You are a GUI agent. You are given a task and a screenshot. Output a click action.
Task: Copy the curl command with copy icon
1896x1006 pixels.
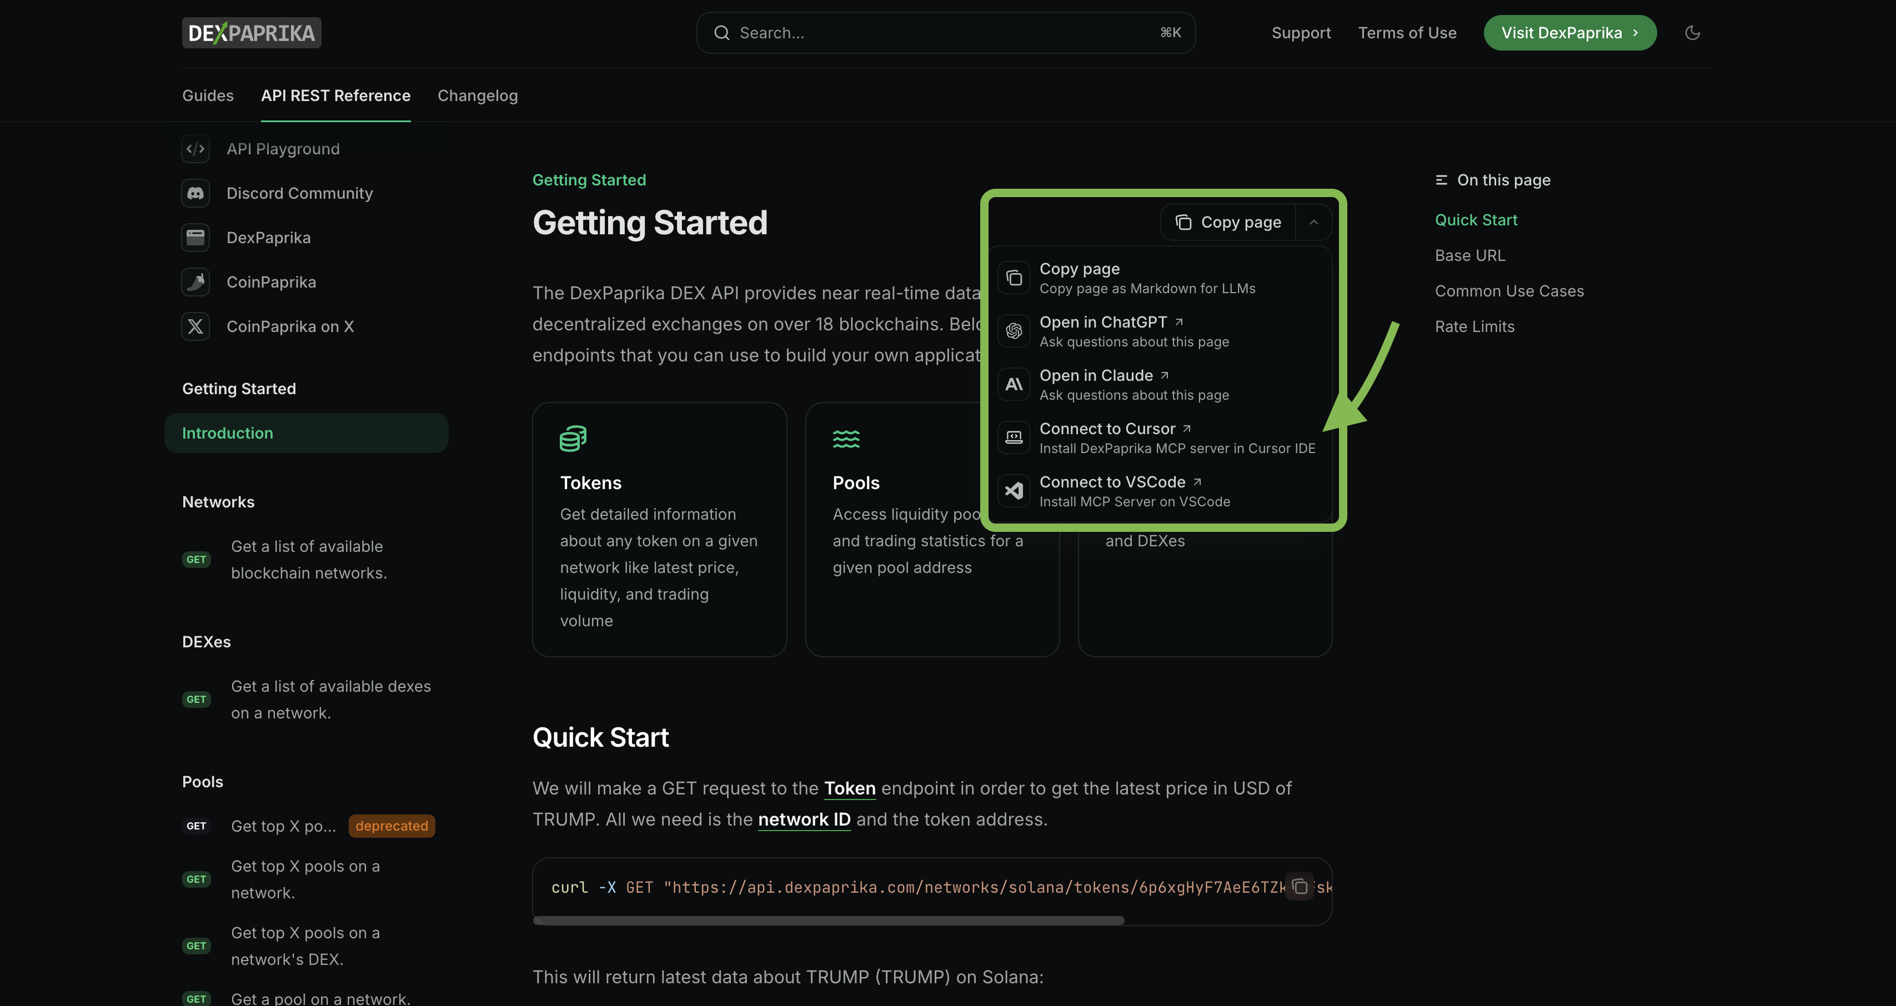pos(1300,886)
